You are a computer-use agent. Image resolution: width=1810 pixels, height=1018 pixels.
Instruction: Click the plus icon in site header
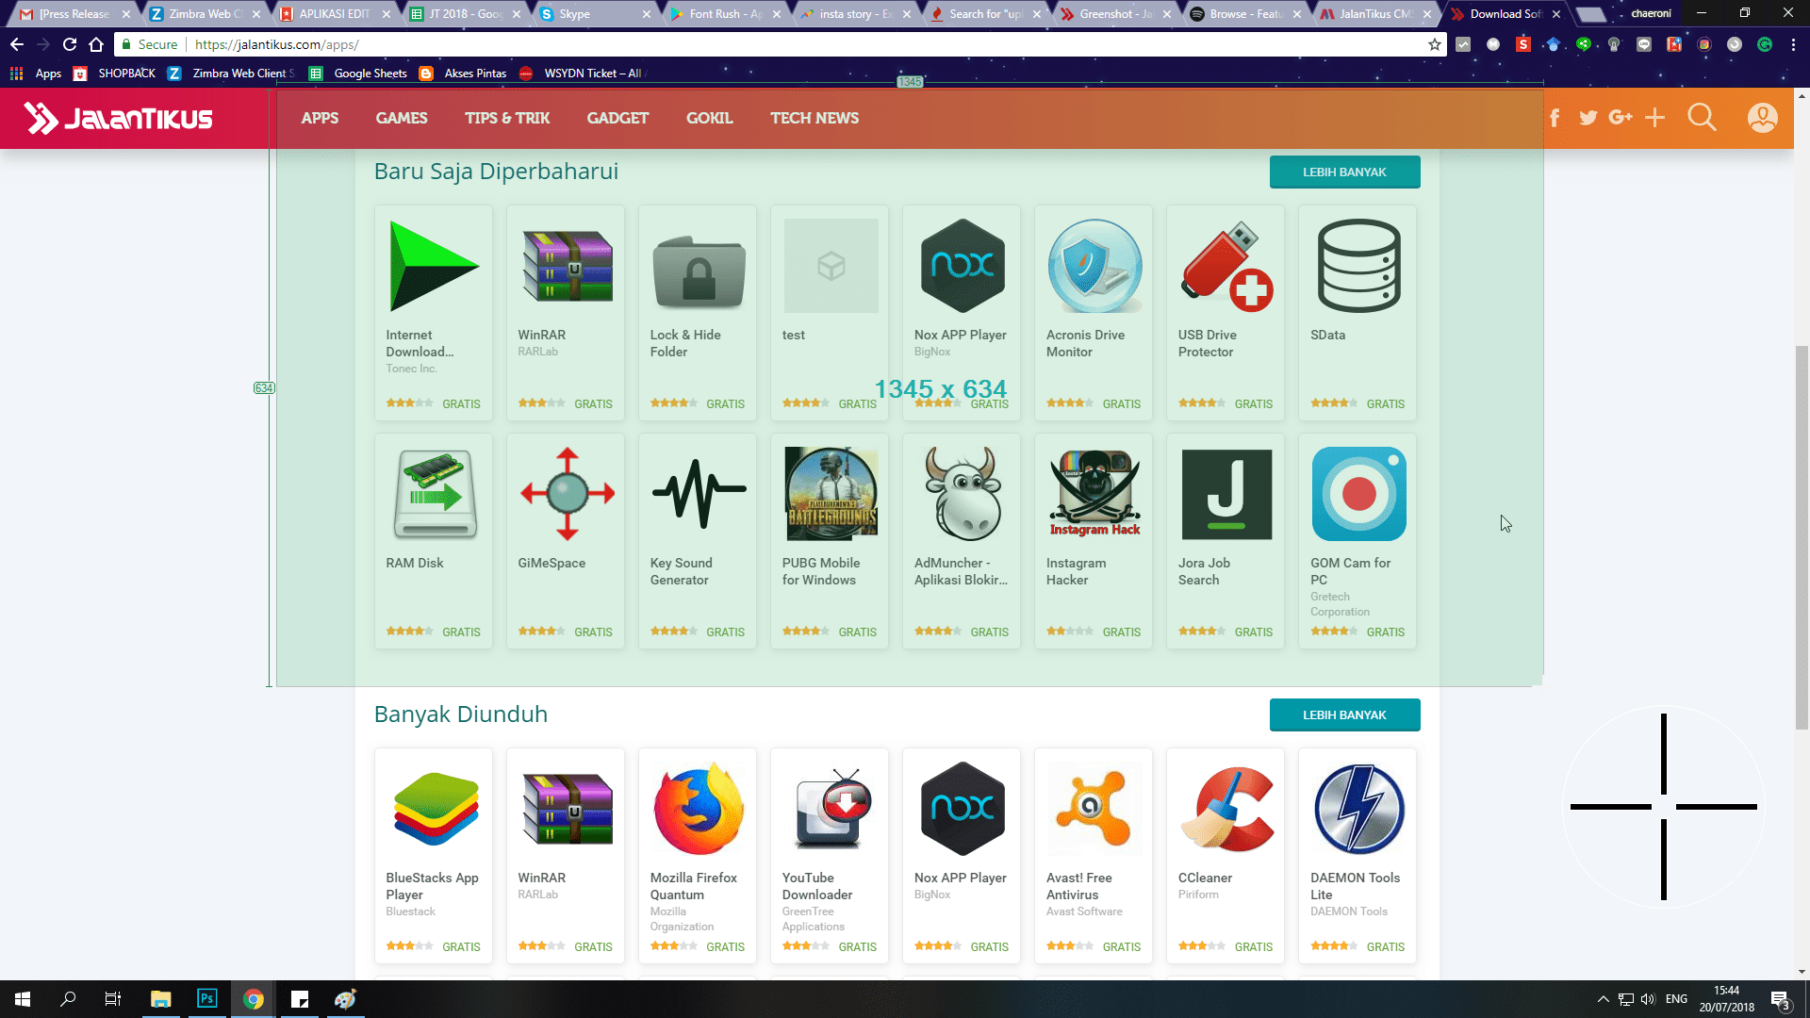pos(1655,118)
